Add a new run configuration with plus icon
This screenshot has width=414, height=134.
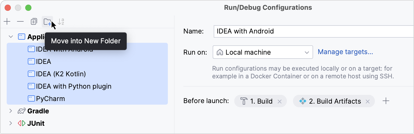tap(7, 22)
